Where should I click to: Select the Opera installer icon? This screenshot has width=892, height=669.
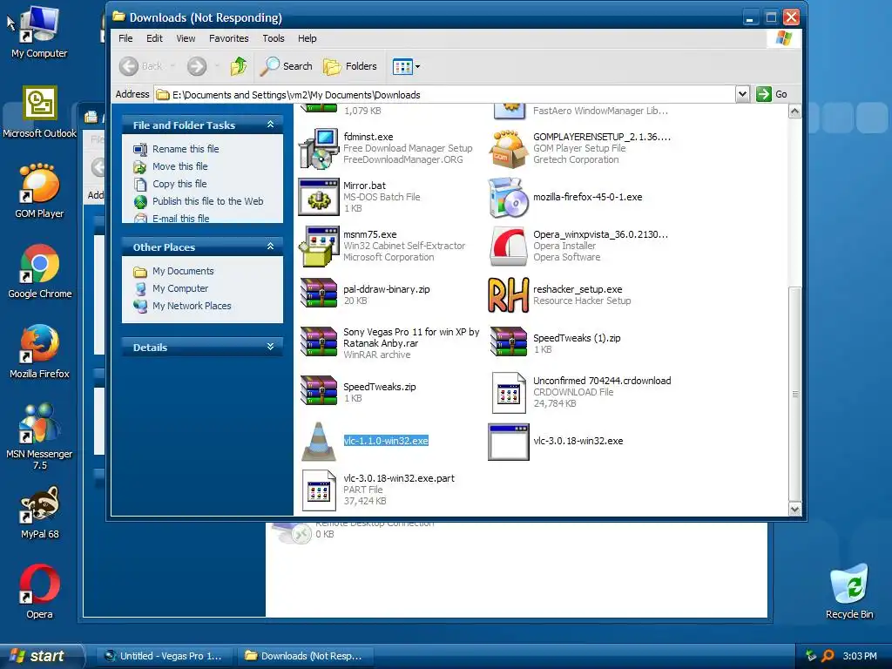(508, 246)
